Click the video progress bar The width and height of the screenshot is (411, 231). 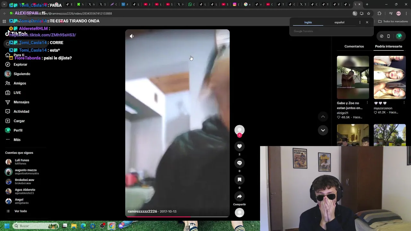[177, 217]
